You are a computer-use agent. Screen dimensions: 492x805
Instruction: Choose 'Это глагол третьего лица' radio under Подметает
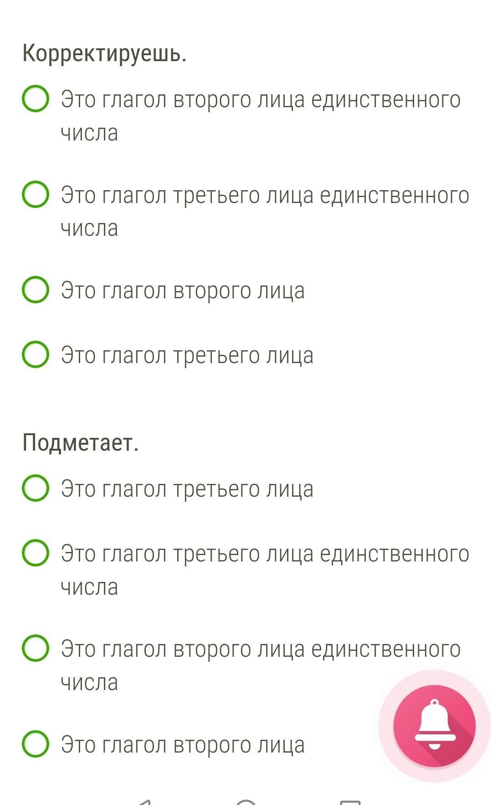pyautogui.click(x=36, y=488)
